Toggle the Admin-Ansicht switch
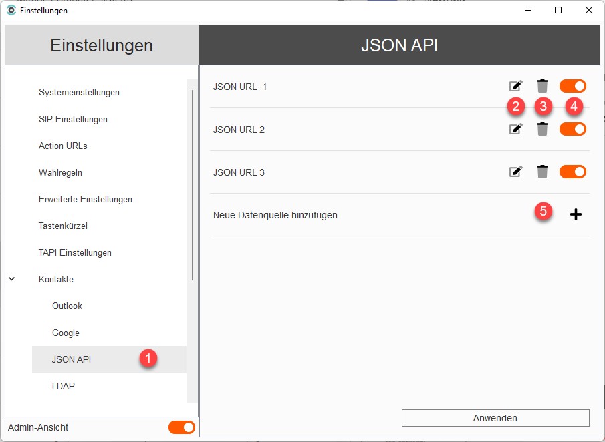Screen dimensions: 605x442 [x=182, y=427]
